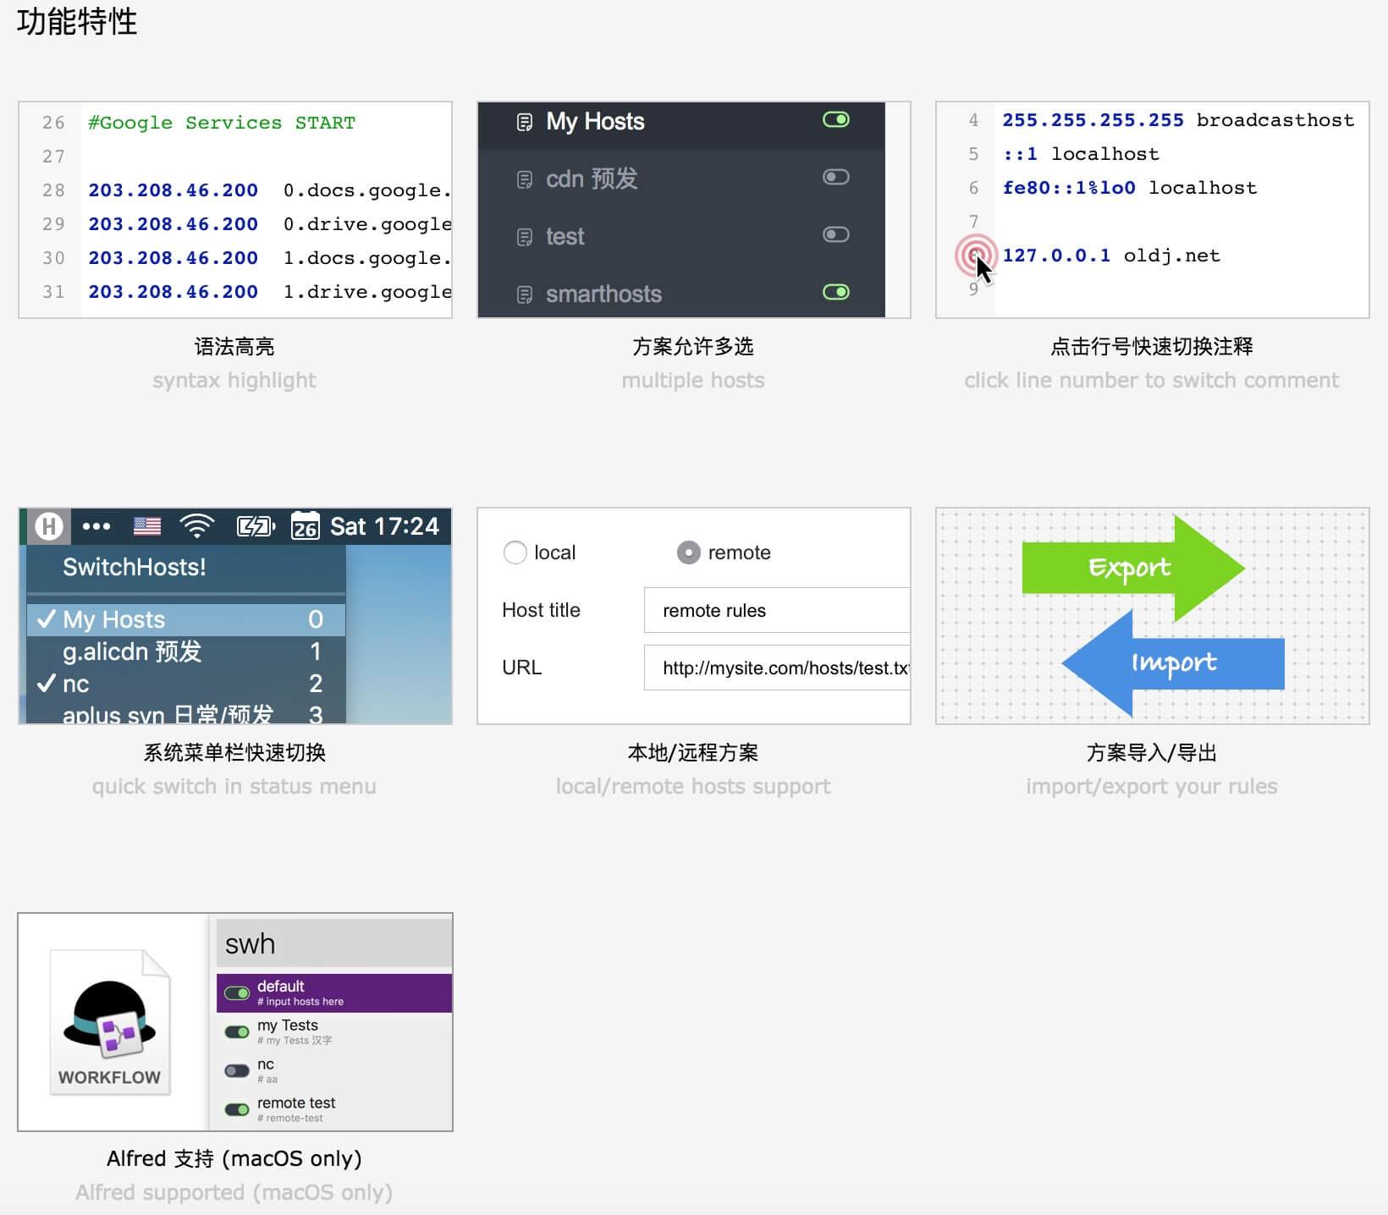Click the Sat 17:24 clock
Viewport: 1388px width, 1215px height.
pyautogui.click(x=384, y=526)
